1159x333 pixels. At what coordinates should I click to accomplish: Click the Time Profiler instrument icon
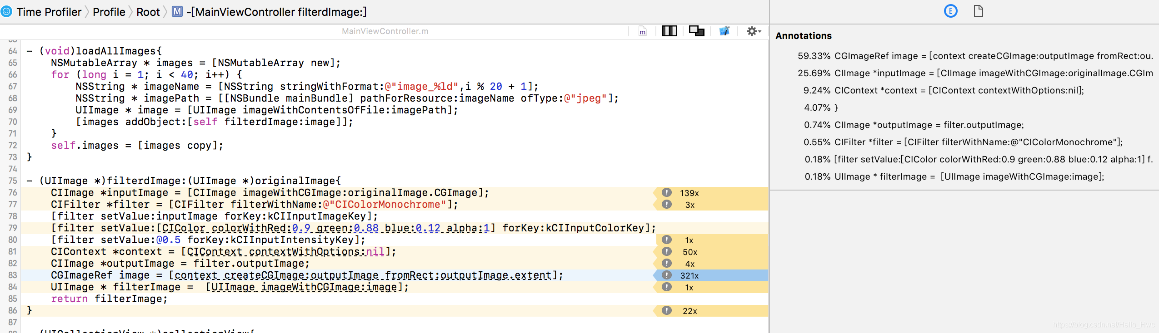pos(6,12)
